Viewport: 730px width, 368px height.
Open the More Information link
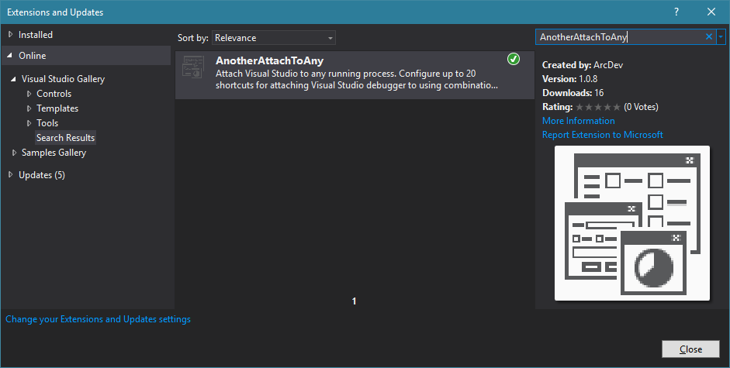click(578, 121)
